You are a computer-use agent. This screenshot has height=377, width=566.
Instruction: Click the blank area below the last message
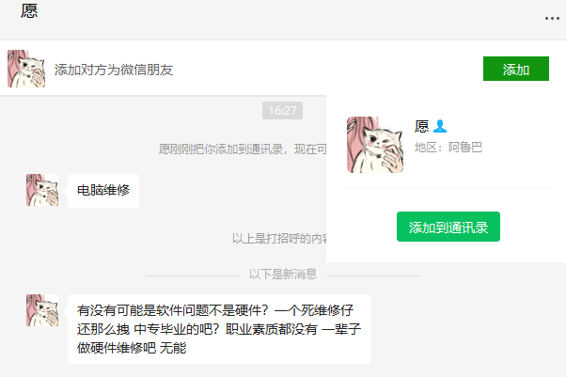283,371
